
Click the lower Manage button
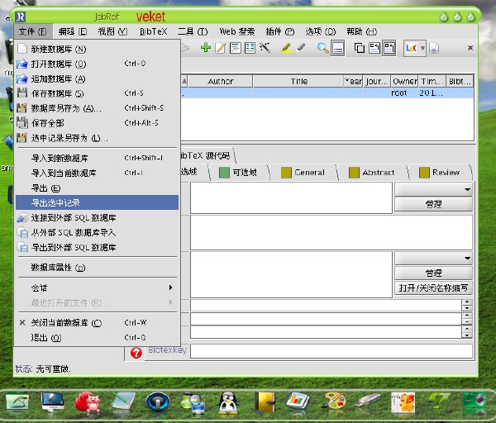[434, 273]
